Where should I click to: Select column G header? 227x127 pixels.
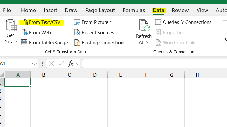coord(172,75)
